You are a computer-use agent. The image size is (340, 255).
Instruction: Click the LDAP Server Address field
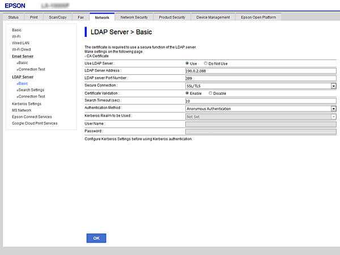(x=261, y=71)
